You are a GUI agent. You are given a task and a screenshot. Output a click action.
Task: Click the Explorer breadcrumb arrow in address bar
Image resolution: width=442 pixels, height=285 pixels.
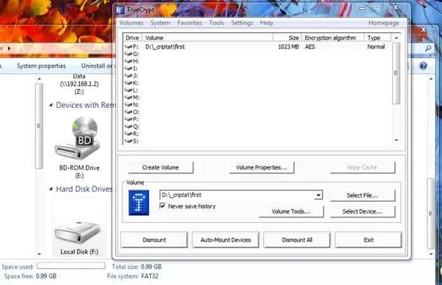point(9,49)
